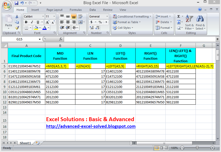Open the Calibri font dropdown
221x152 pixels.
43,16
